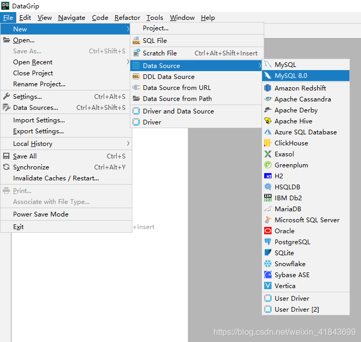The width and height of the screenshot is (361, 342).
Task: Click the Settings wrench icon
Action: (6, 96)
